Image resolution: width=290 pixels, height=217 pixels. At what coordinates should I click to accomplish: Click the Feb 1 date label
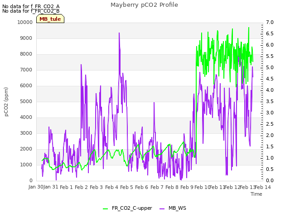tap(67, 187)
